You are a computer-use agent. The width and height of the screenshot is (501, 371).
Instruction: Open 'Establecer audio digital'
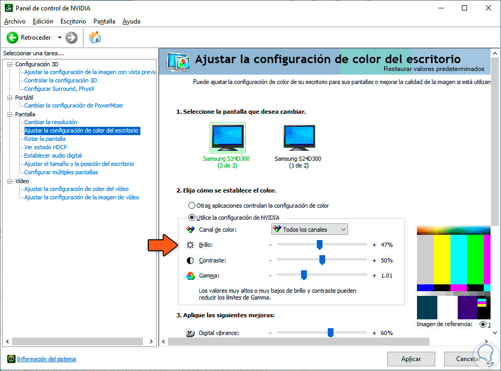(x=53, y=155)
